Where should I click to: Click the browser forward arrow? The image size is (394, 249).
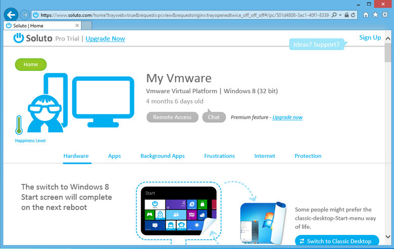click(24, 15)
